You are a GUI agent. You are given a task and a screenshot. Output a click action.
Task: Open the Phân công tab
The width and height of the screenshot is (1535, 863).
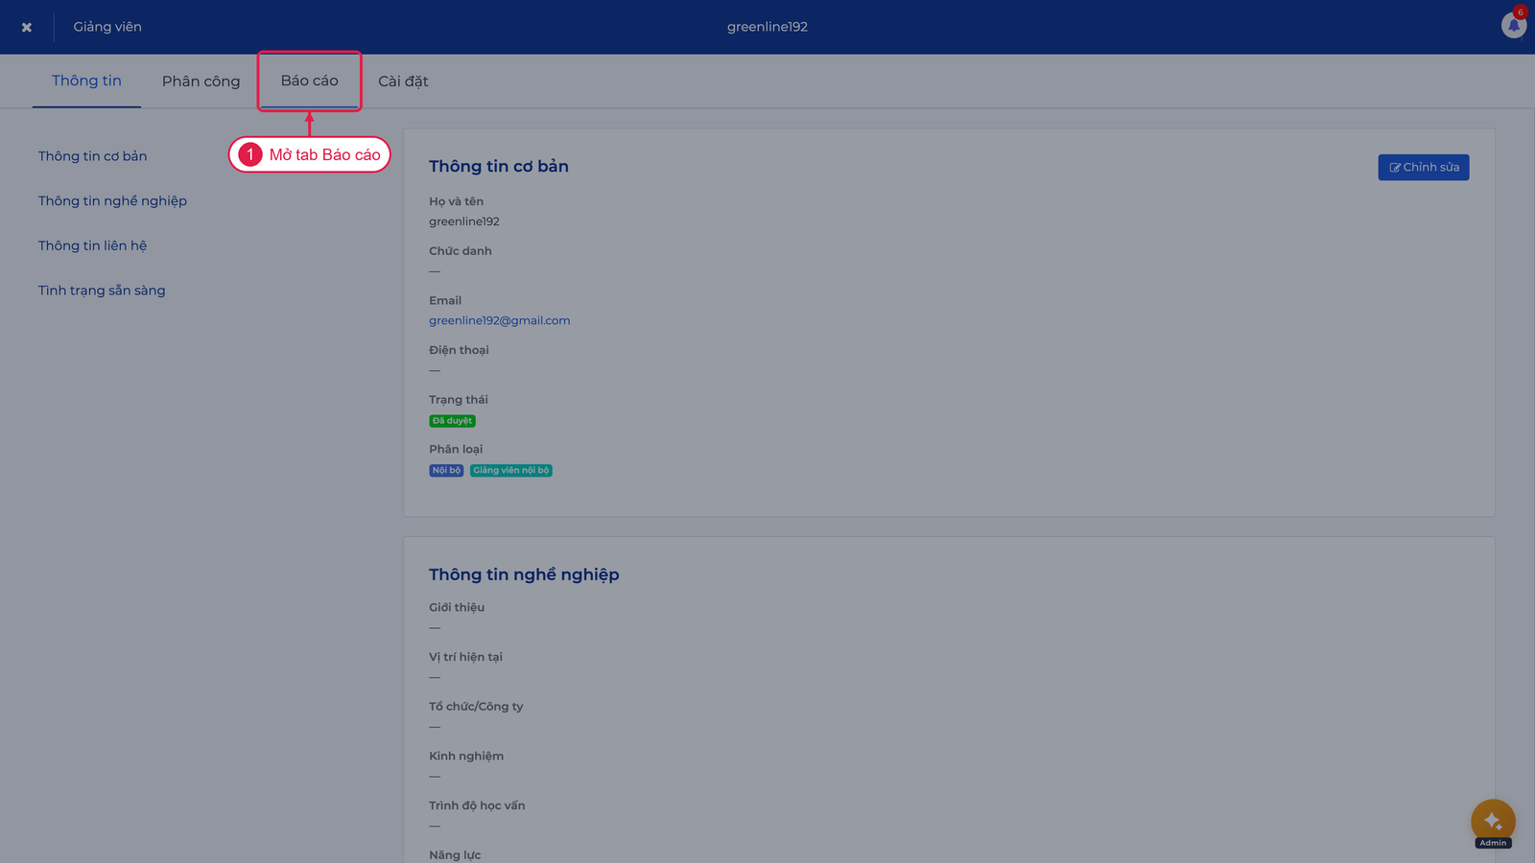[x=201, y=82]
